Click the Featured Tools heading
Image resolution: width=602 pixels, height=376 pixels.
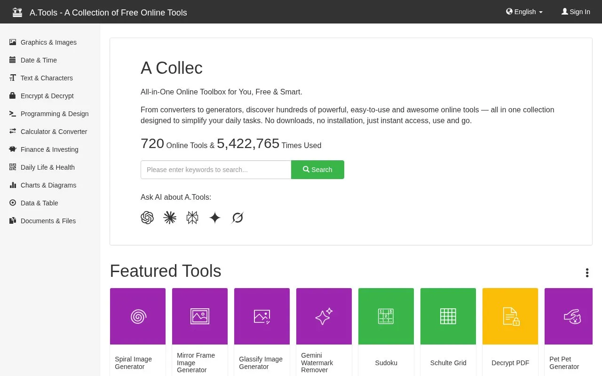tap(166, 271)
